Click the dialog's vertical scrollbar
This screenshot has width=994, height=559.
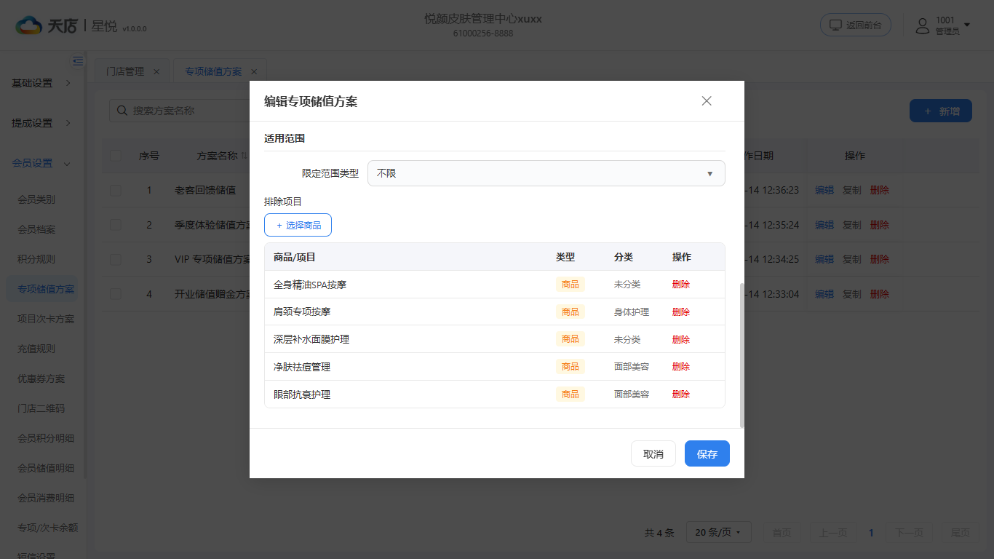(x=741, y=355)
